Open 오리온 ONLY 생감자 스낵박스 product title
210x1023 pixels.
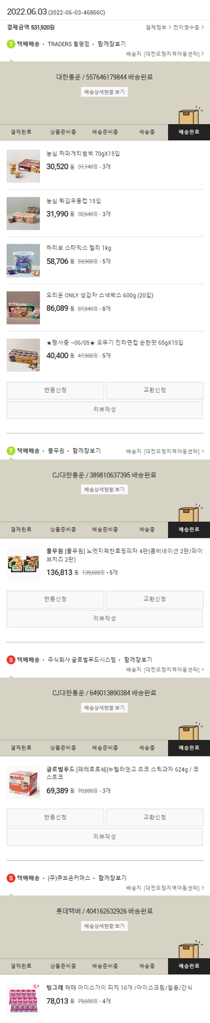coord(100,295)
